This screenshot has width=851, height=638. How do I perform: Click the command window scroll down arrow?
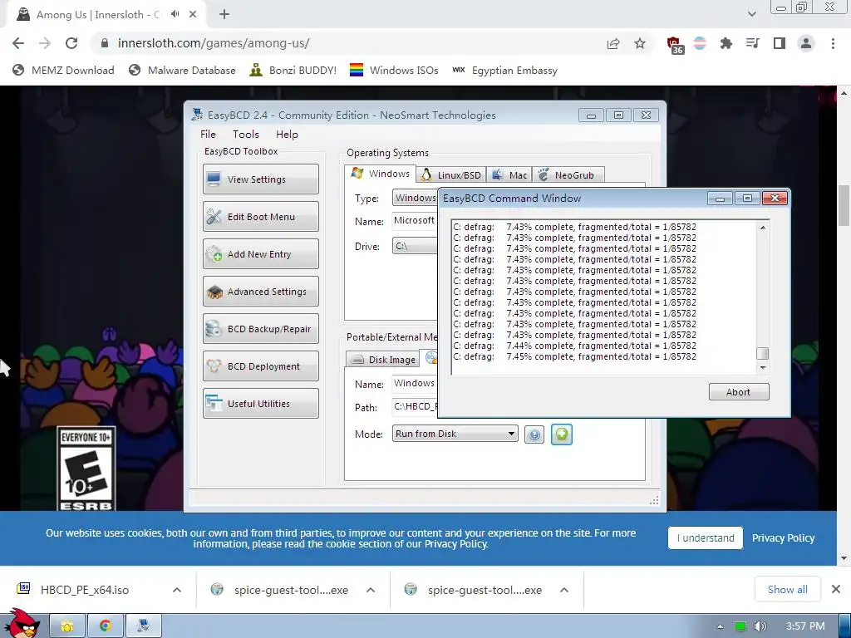(763, 368)
